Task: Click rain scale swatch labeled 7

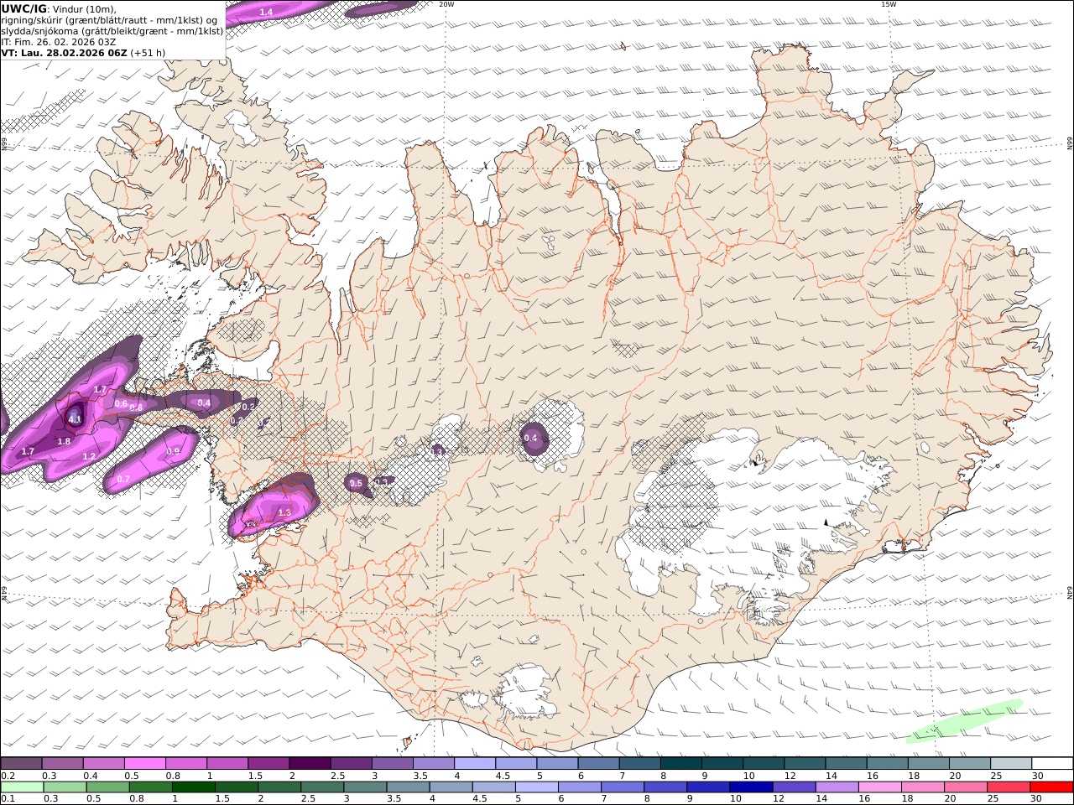Action: [622, 787]
